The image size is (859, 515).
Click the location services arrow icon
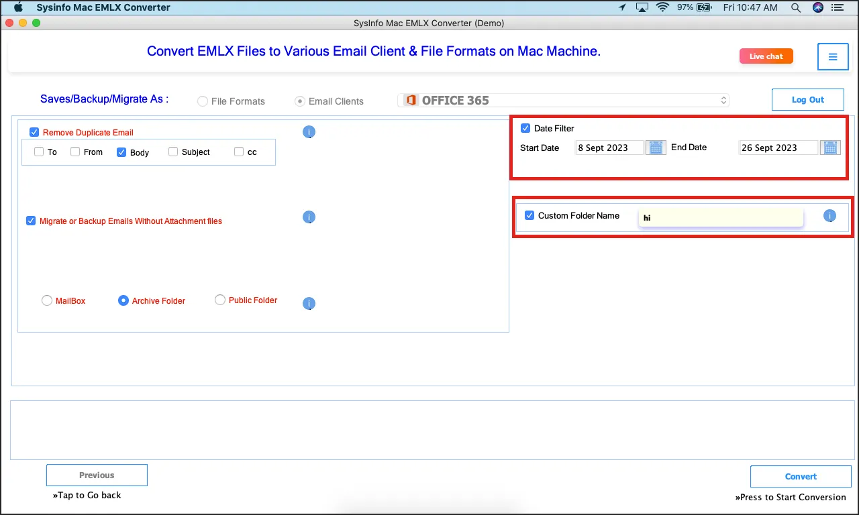point(623,7)
